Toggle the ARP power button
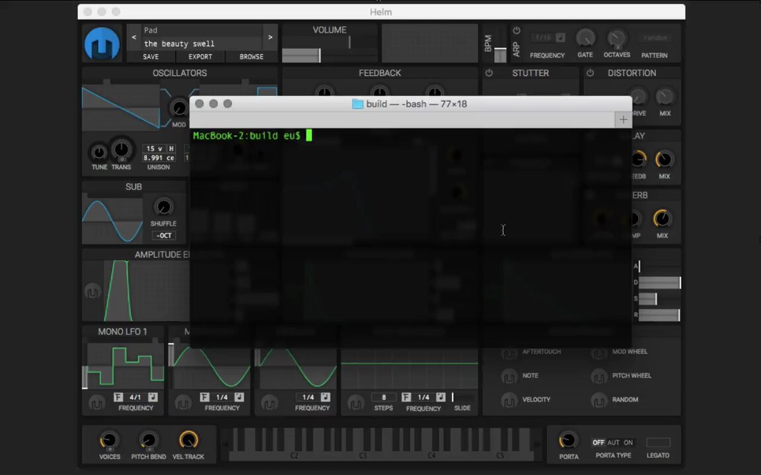761x475 pixels. point(517,30)
